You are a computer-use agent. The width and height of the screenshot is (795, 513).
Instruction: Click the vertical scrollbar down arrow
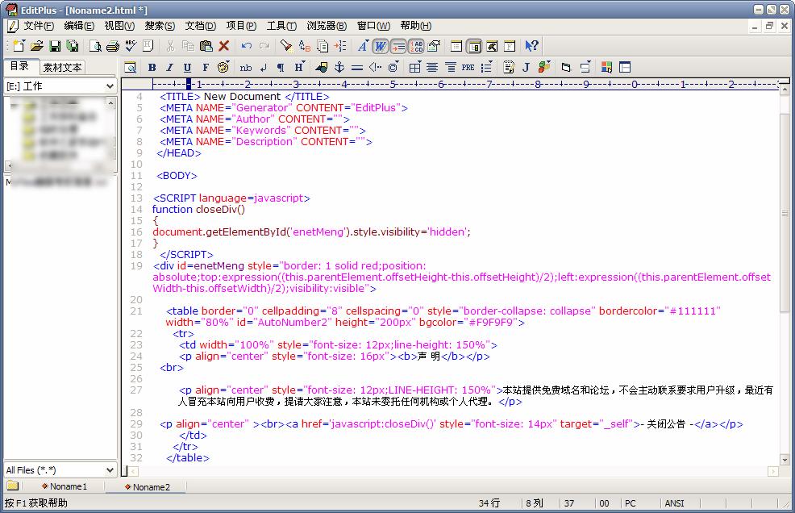pos(785,460)
